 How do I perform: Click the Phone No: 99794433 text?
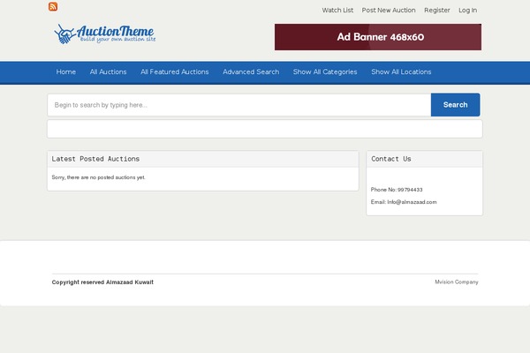[x=397, y=190]
